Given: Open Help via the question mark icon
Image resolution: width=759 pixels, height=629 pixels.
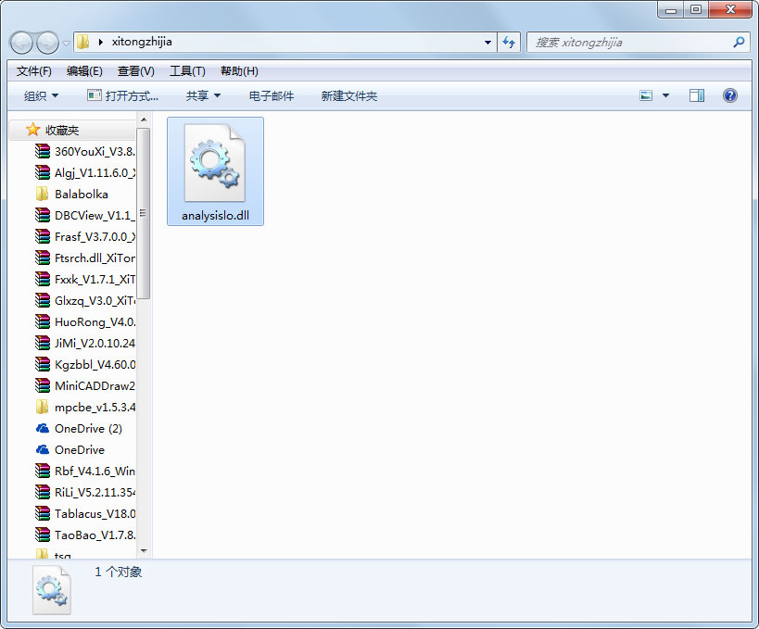Looking at the screenshot, I should click(730, 95).
